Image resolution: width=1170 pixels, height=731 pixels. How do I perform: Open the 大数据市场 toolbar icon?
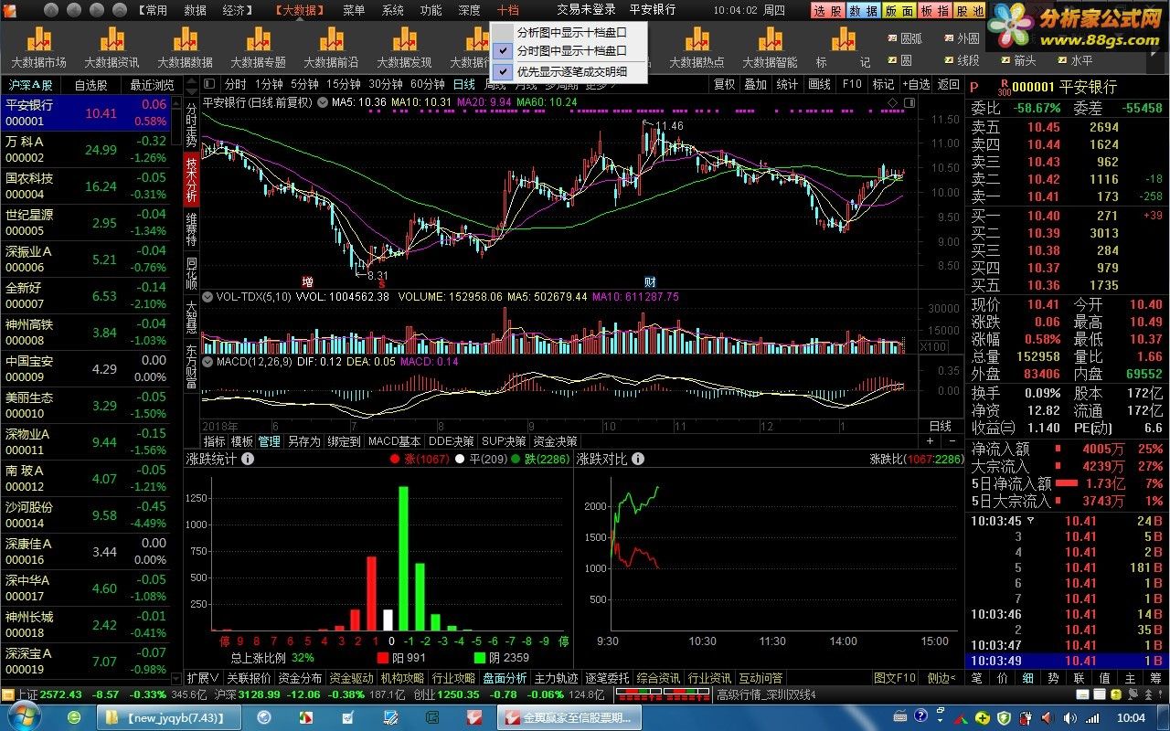(x=38, y=48)
